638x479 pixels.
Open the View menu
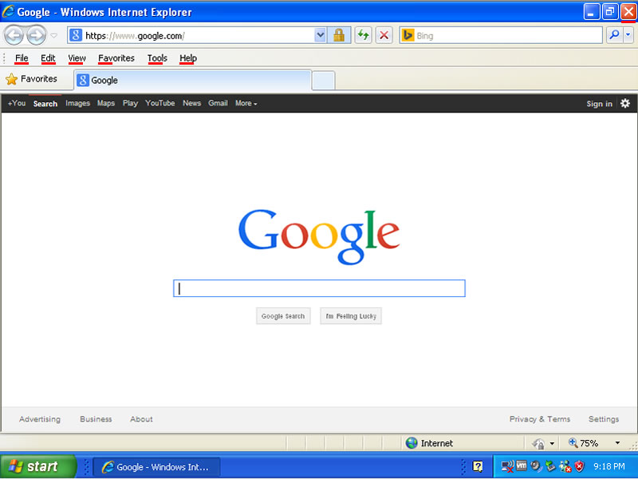pos(77,58)
